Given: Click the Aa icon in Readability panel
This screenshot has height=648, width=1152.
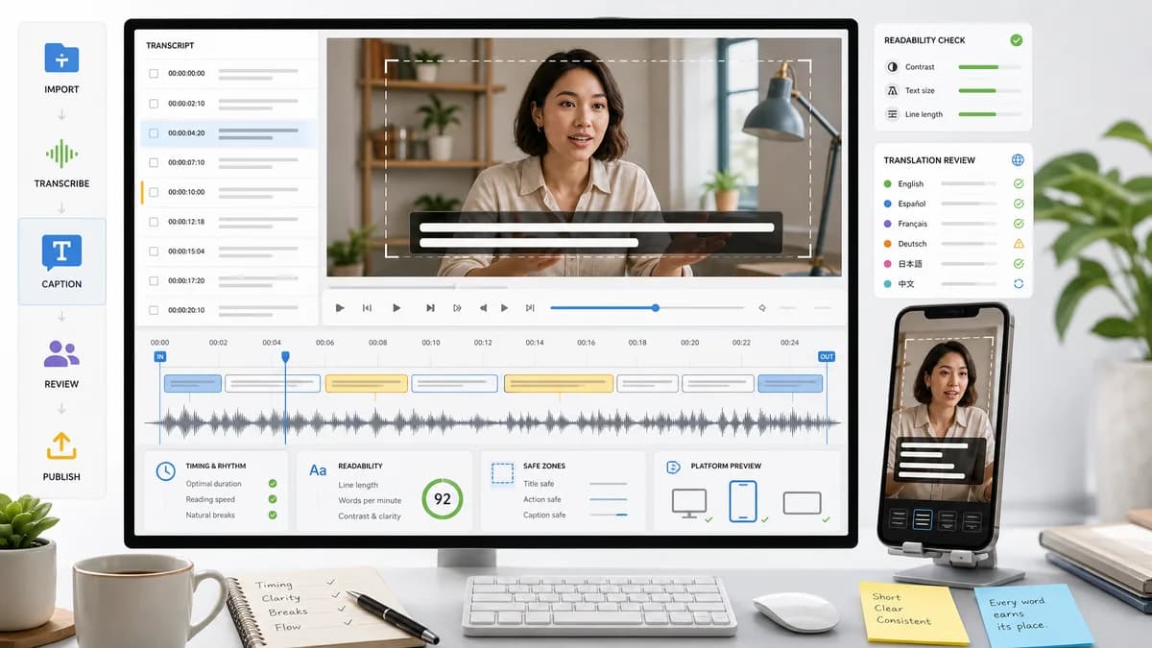Looking at the screenshot, I should [x=318, y=470].
